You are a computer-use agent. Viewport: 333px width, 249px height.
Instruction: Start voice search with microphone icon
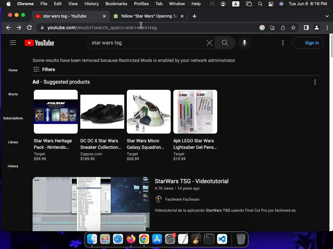coord(245,43)
